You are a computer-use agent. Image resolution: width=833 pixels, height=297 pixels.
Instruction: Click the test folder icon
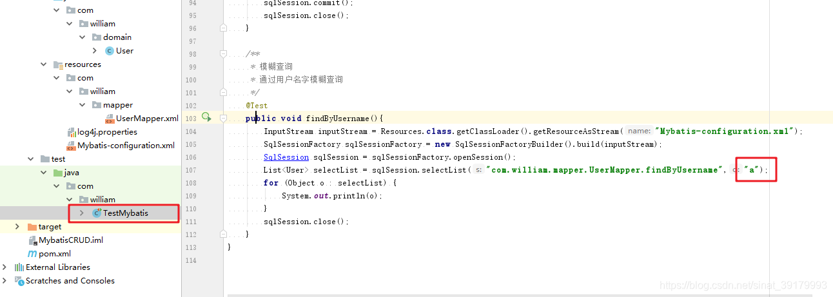click(45, 159)
